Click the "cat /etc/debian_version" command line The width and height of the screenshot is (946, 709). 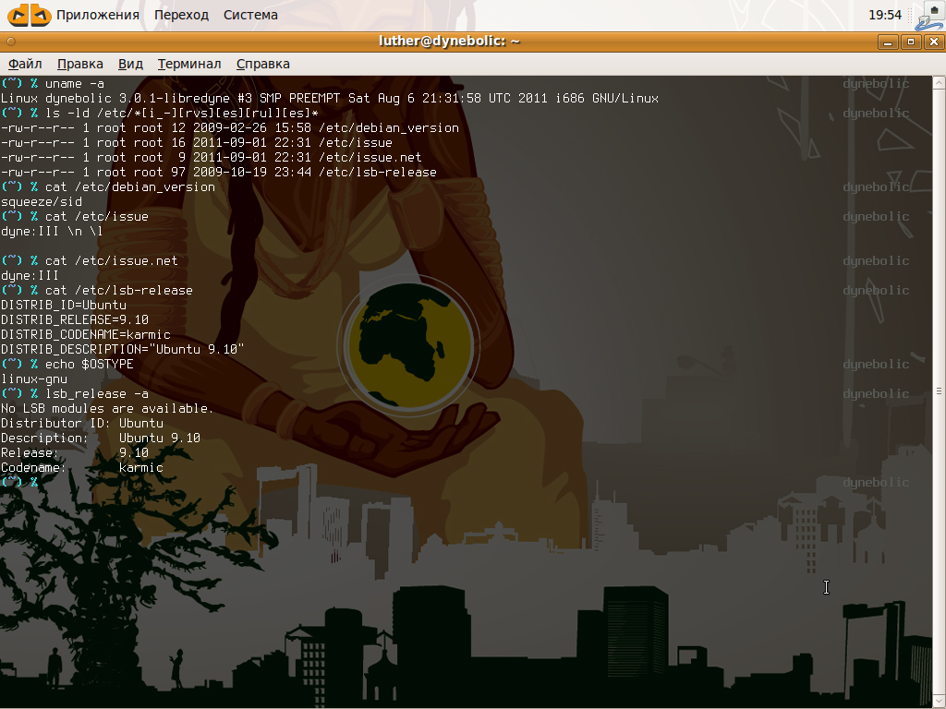[108, 186]
